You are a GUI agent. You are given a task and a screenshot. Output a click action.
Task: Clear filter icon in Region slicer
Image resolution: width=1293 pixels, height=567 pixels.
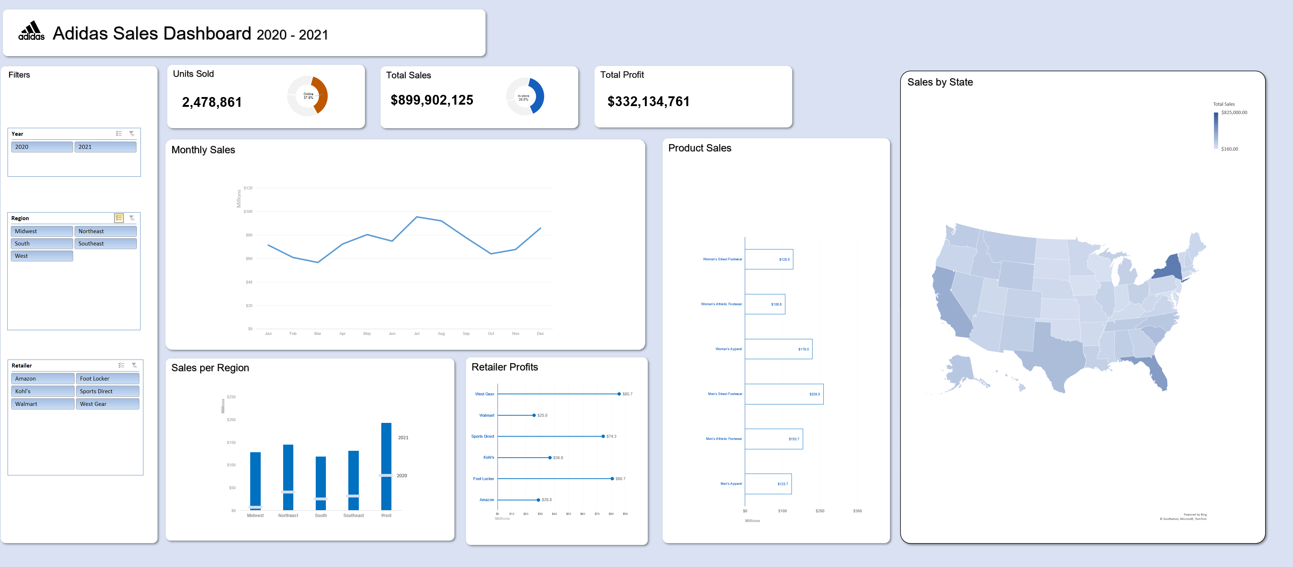(131, 218)
